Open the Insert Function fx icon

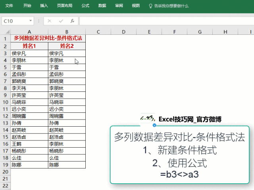[x=72, y=21]
